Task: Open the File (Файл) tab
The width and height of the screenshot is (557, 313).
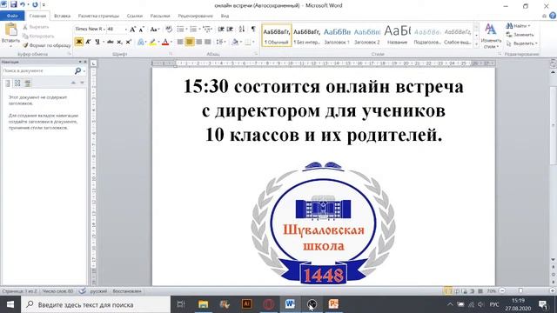Action: [x=12, y=16]
